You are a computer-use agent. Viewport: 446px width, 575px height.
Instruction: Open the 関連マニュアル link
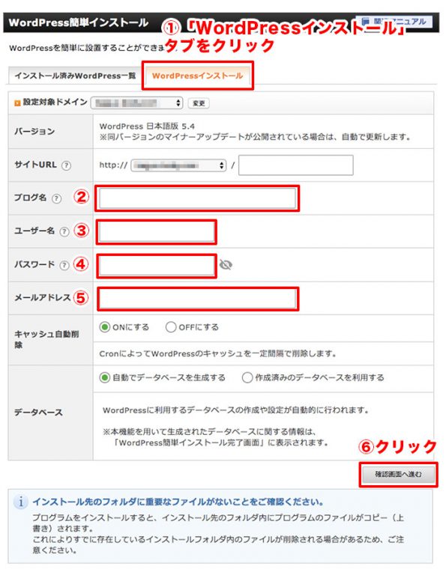tap(394, 22)
